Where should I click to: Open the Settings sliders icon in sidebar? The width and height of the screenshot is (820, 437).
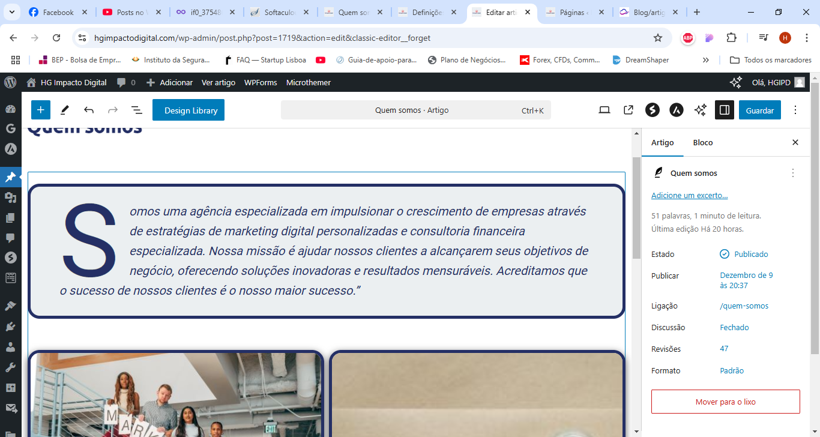point(10,388)
